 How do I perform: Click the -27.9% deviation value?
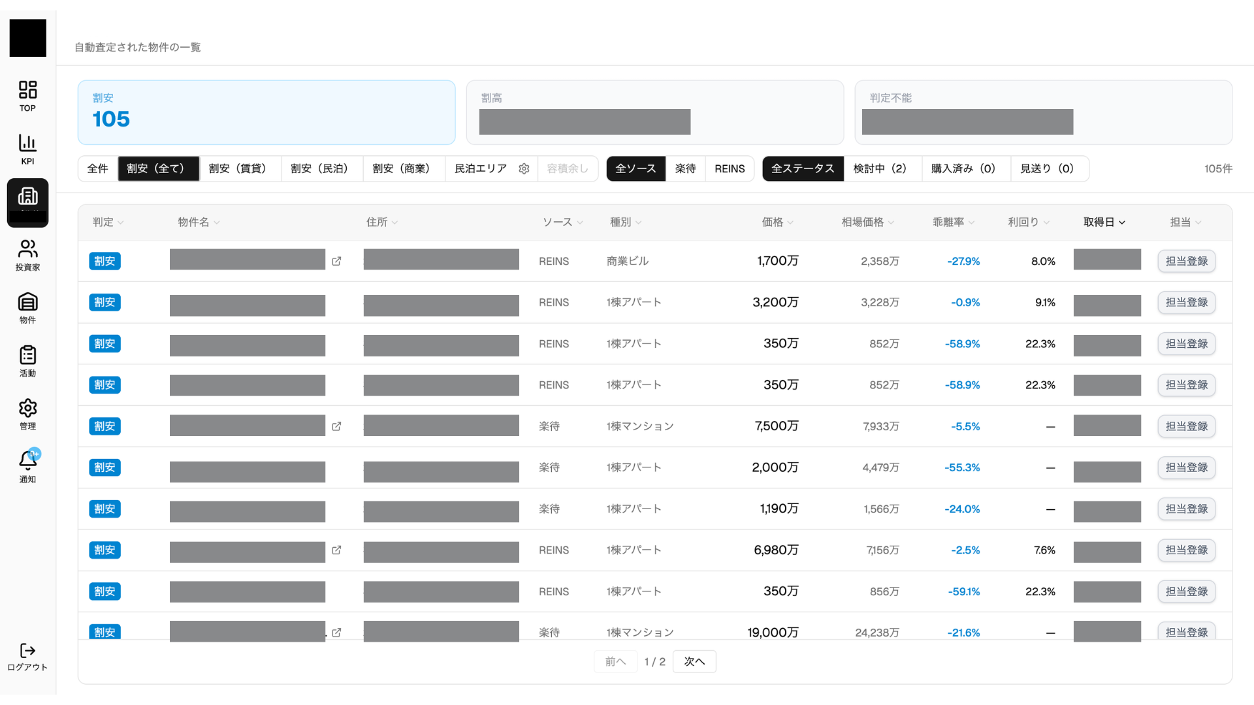[x=963, y=261]
